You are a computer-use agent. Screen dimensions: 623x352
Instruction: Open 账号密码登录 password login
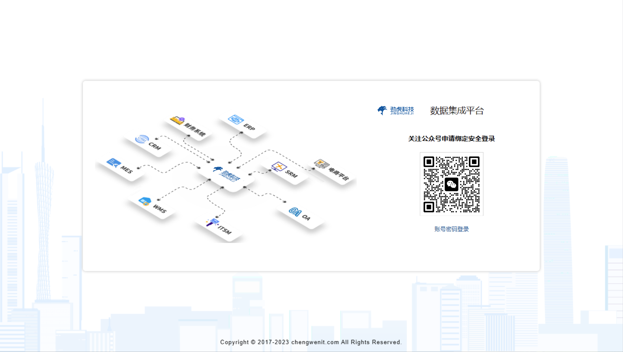451,229
